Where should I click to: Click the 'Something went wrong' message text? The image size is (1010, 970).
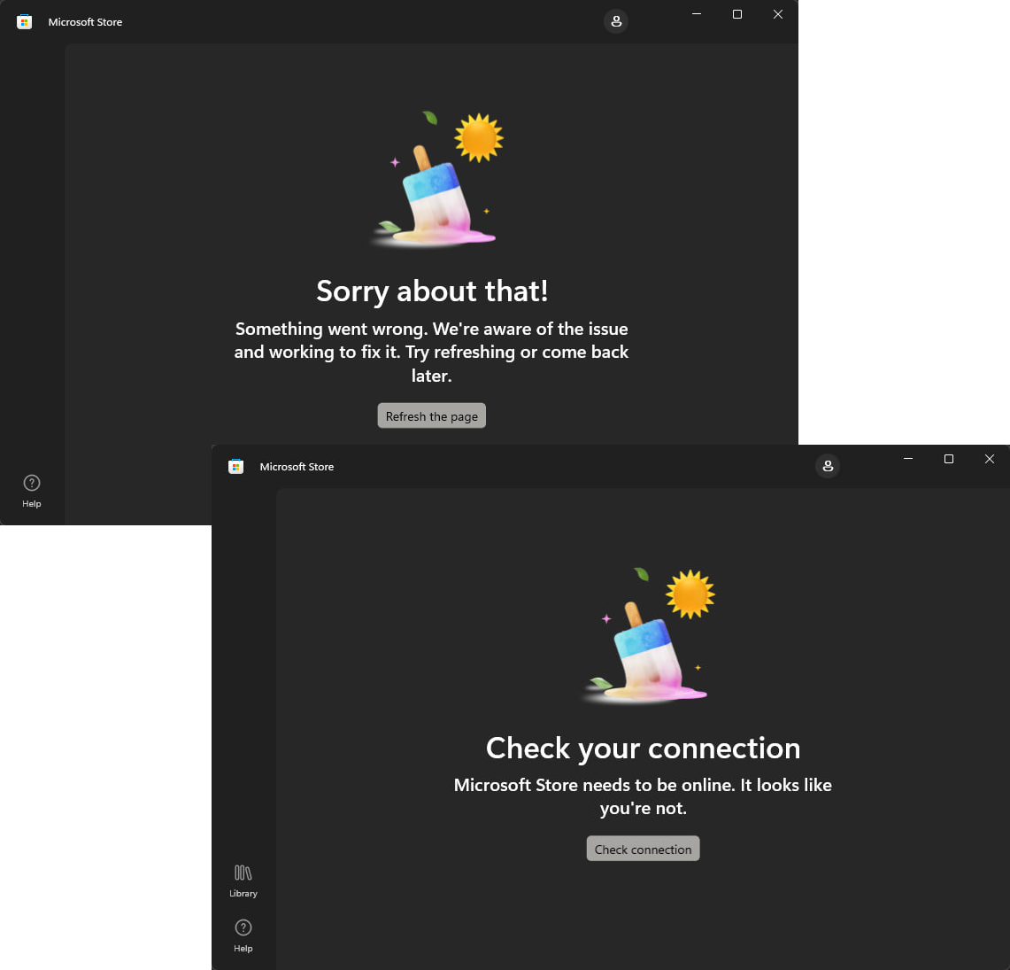click(432, 352)
